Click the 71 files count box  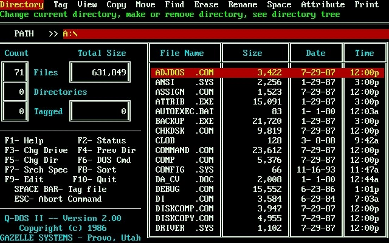[x=15, y=72]
